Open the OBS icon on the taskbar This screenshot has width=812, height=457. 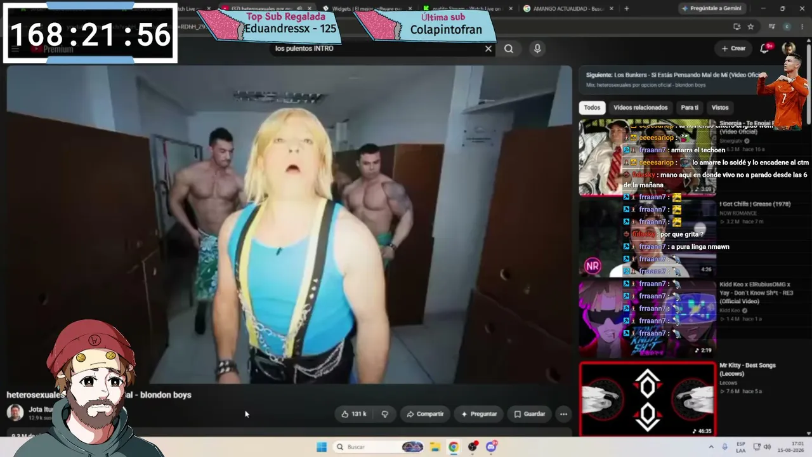pyautogui.click(x=473, y=447)
